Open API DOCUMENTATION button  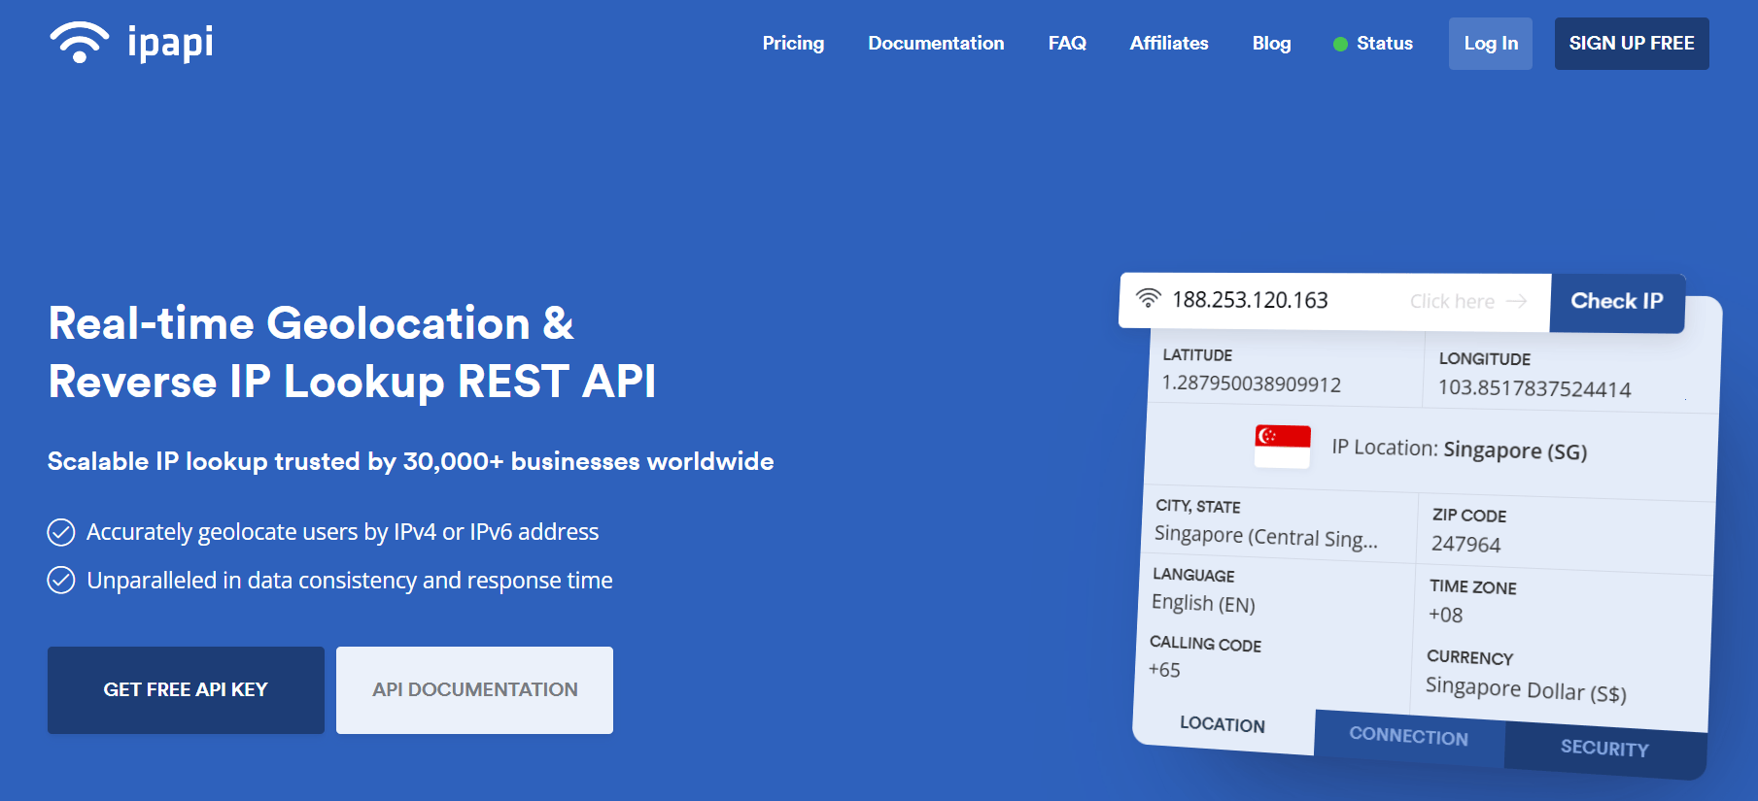(x=474, y=690)
